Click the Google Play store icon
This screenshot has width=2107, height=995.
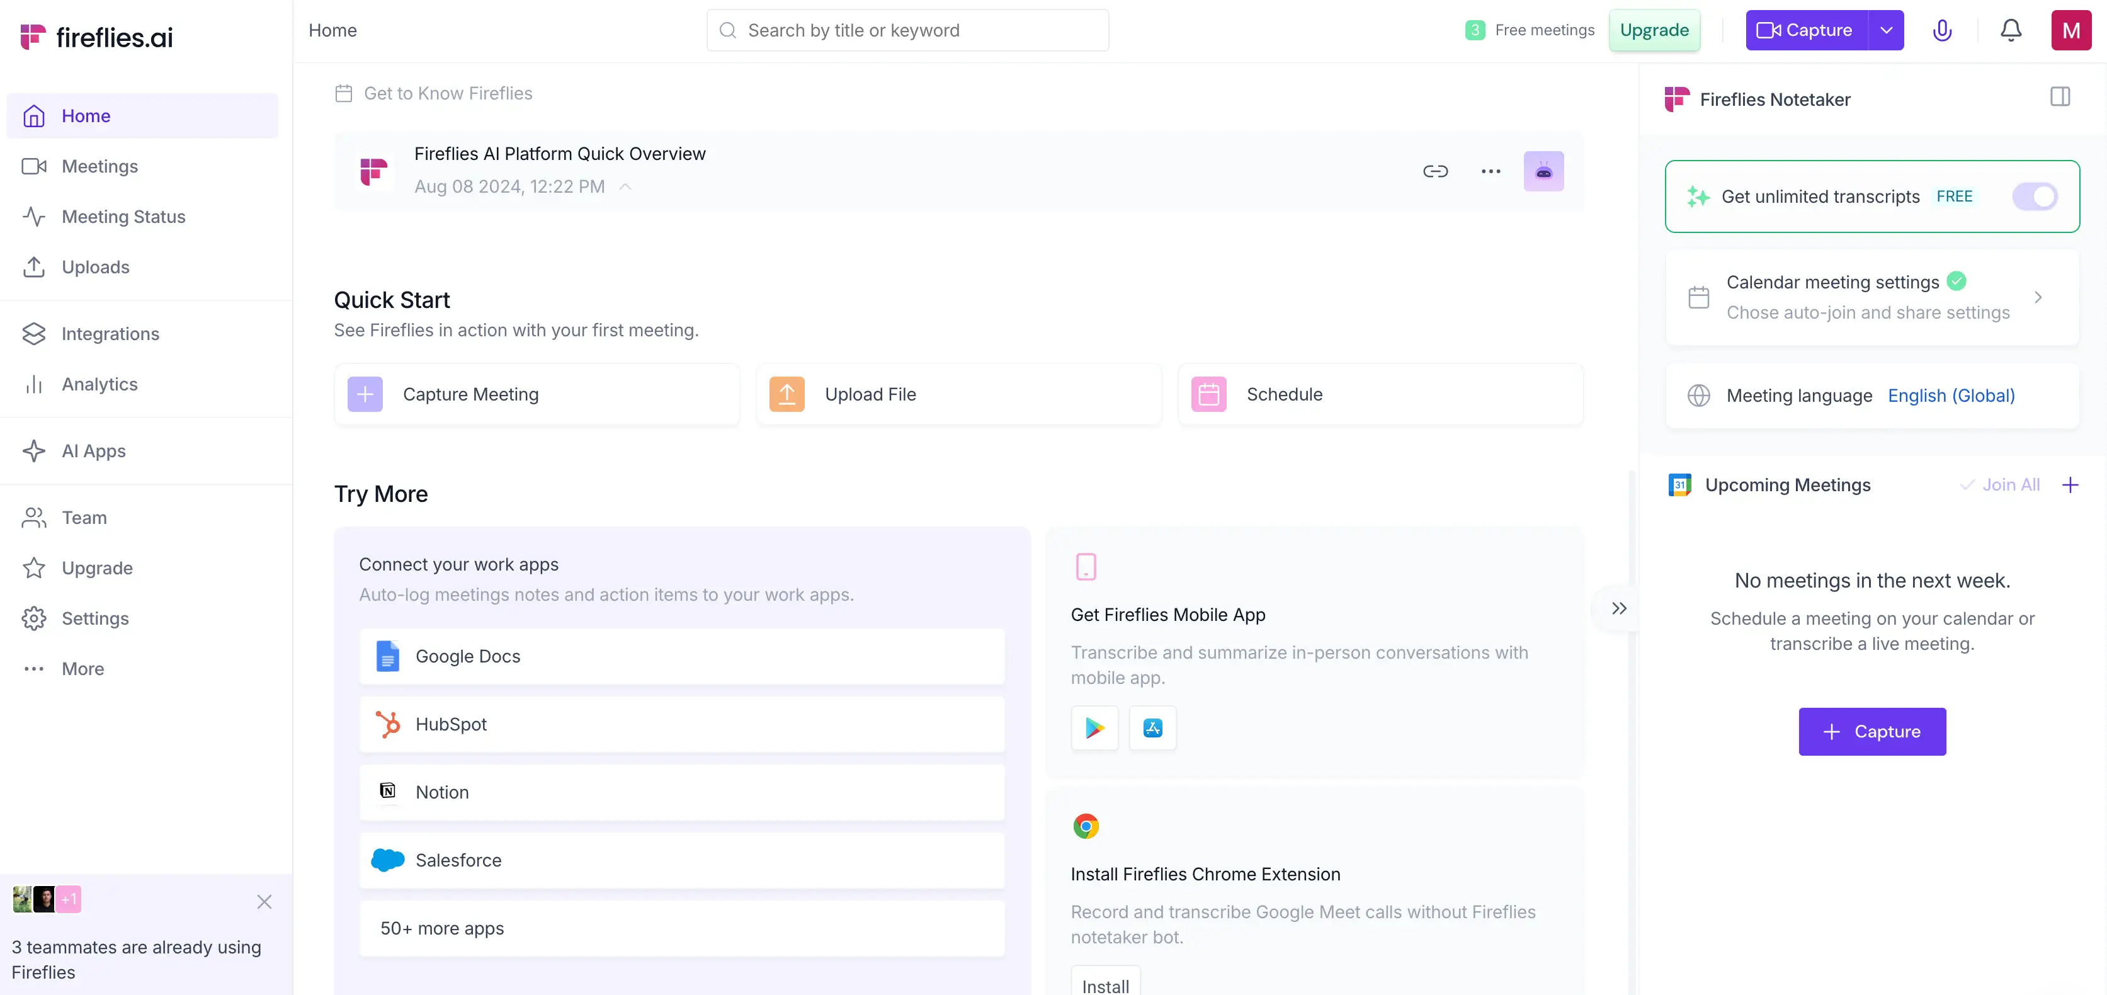point(1094,727)
